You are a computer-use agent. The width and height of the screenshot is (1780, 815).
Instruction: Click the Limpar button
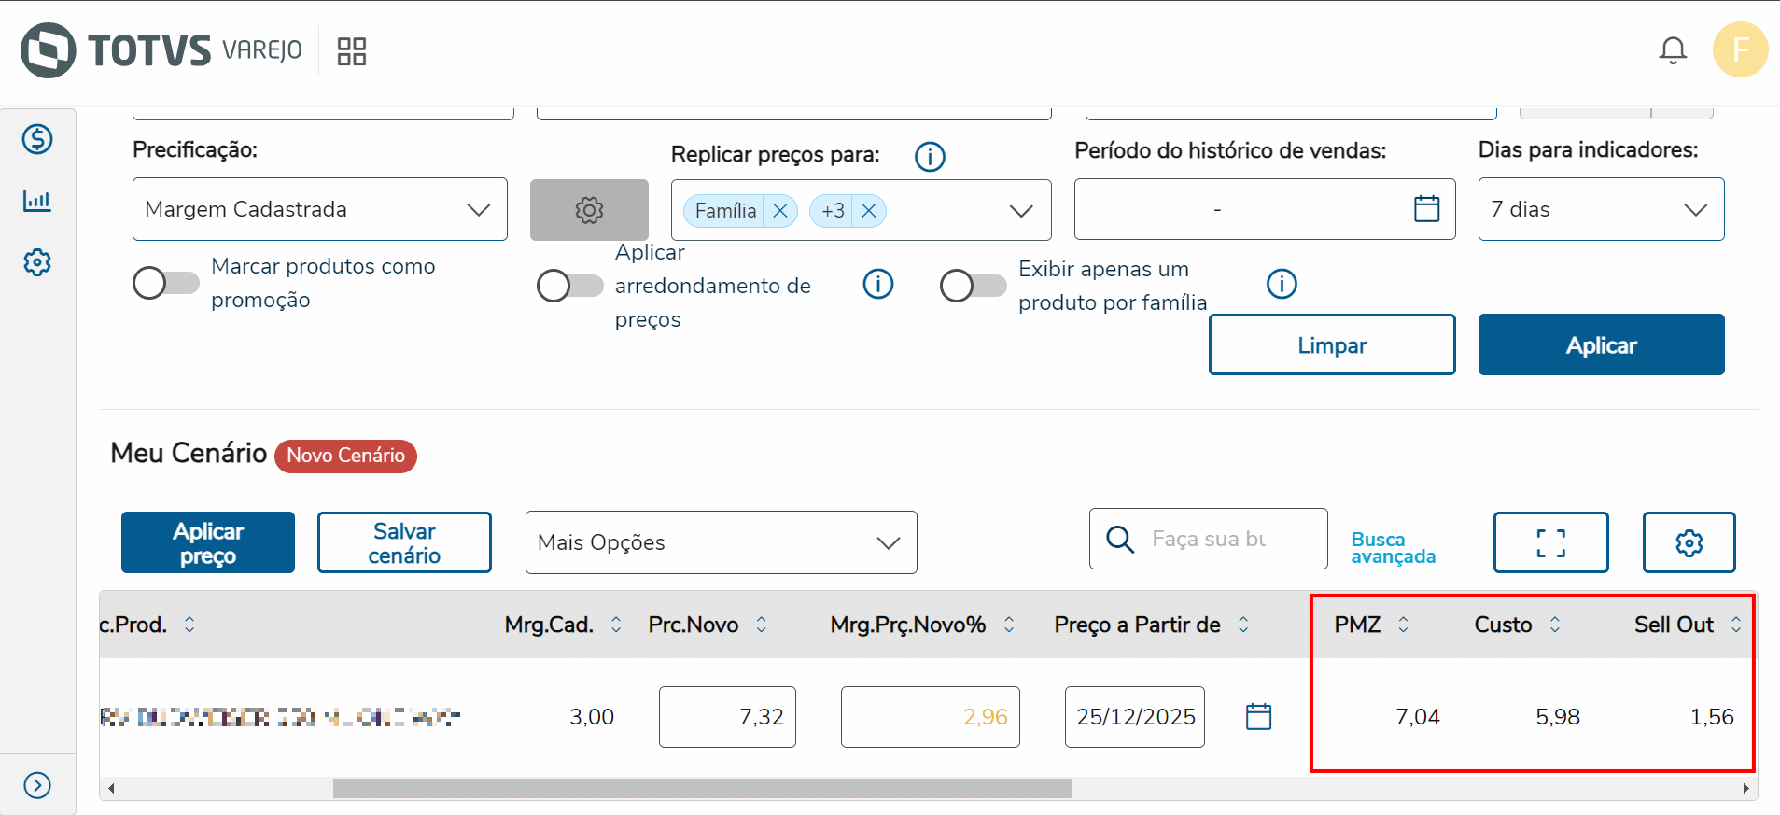pos(1331,345)
